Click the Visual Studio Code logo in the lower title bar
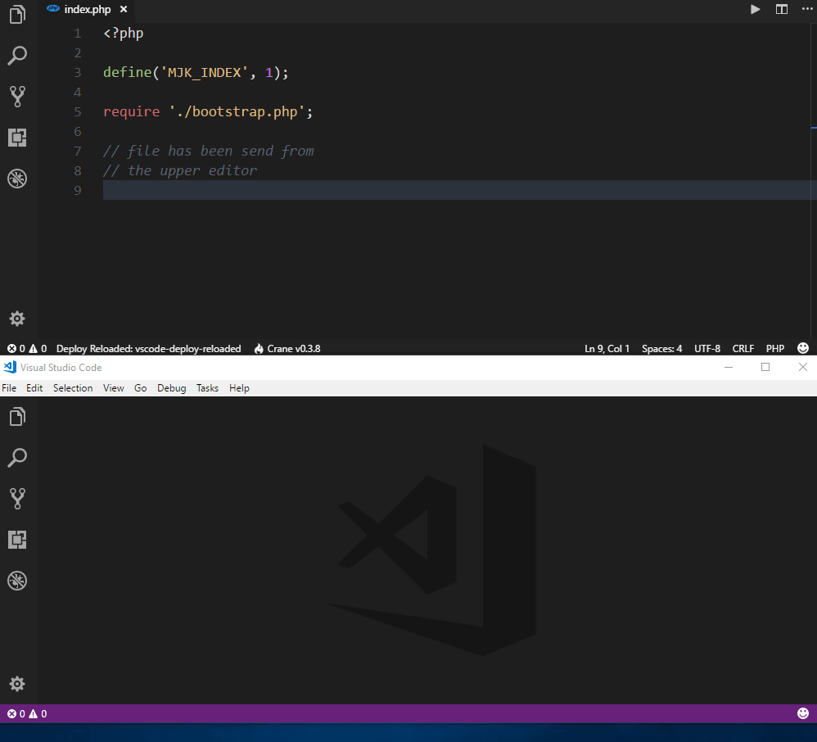Viewport: 817px width, 742px height. [x=10, y=367]
